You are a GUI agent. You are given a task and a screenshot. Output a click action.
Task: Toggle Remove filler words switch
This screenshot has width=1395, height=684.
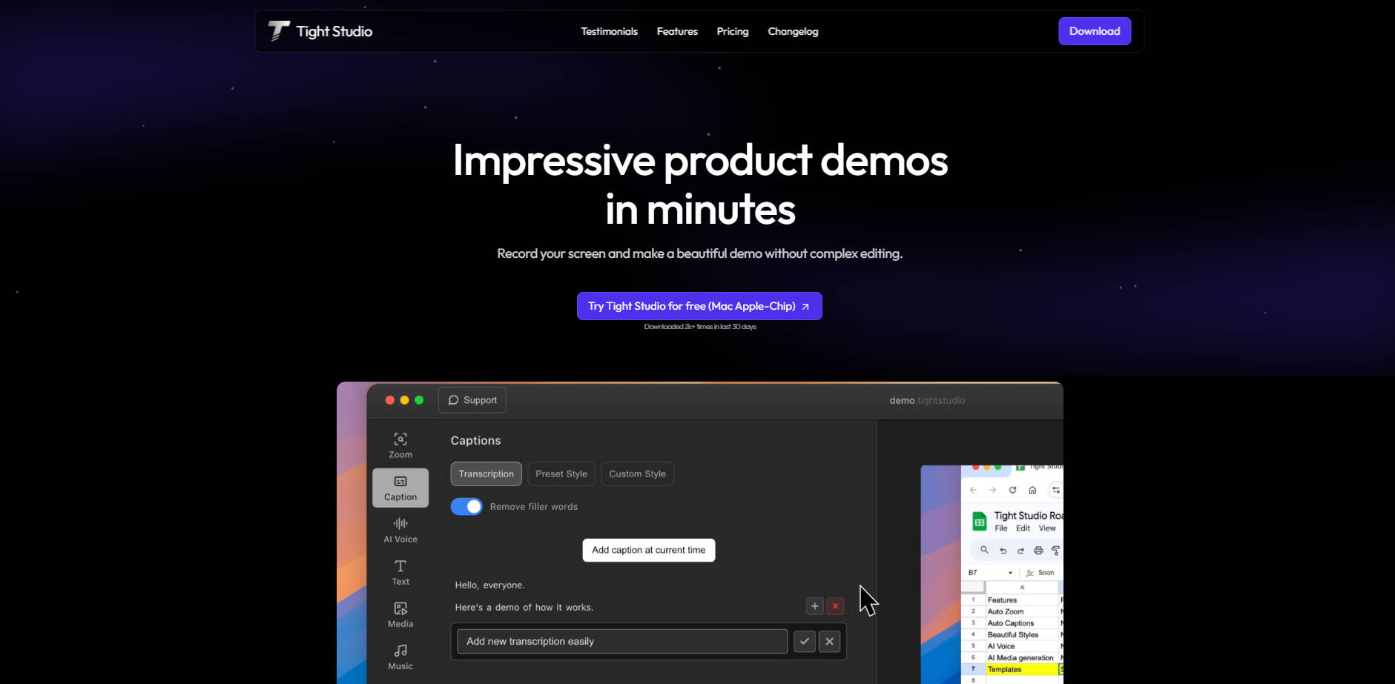[466, 507]
